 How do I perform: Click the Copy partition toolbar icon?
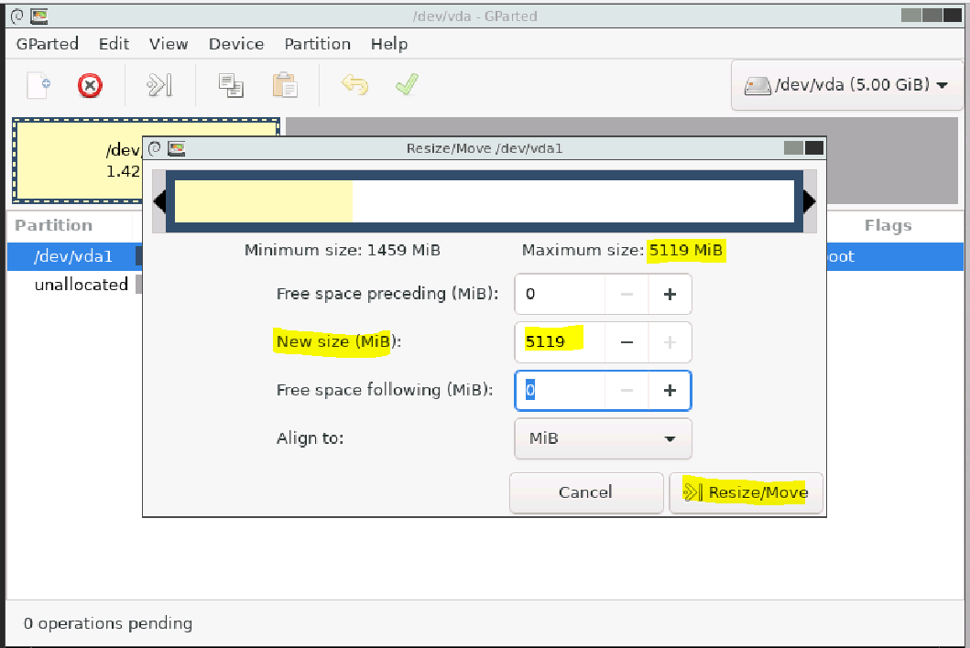tap(231, 85)
